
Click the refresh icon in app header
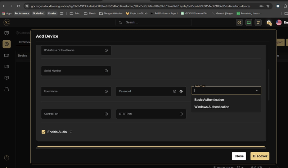(258, 22)
